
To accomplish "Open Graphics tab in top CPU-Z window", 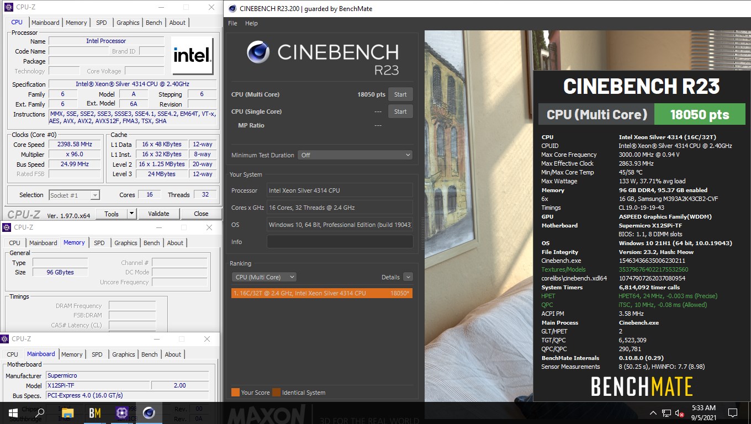I will (128, 23).
